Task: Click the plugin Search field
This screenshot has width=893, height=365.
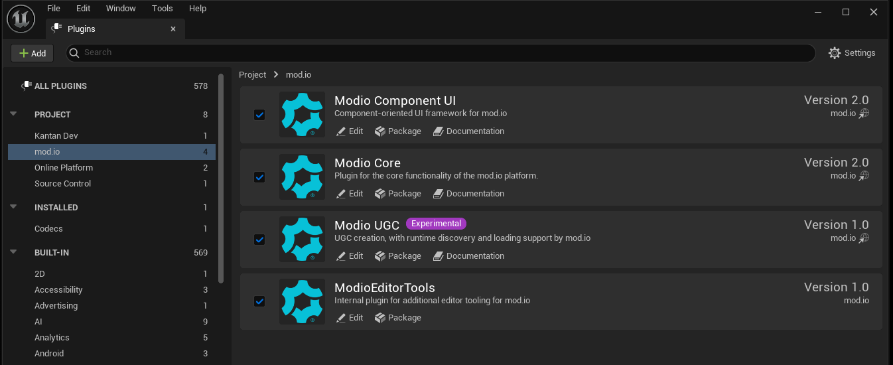Action: pyautogui.click(x=441, y=53)
